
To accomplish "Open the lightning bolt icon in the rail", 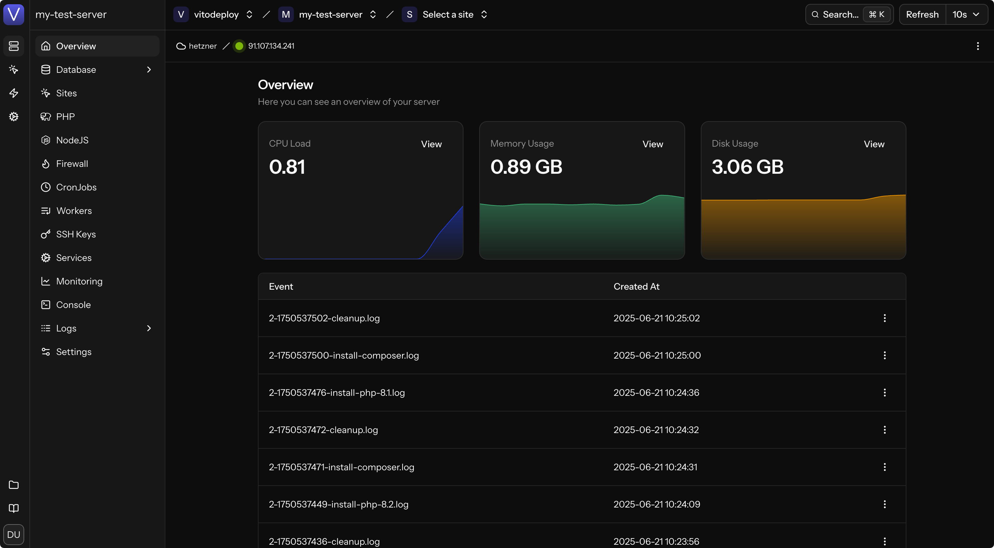I will pos(14,93).
